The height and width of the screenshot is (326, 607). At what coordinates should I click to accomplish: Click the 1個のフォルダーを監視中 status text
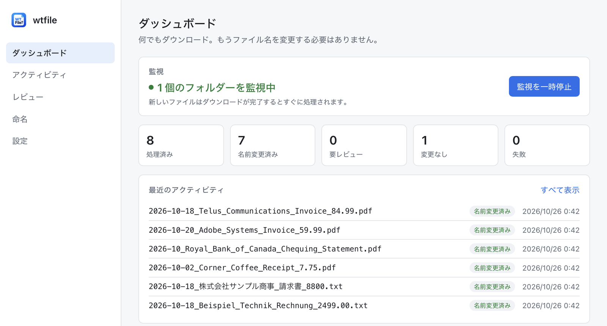click(x=216, y=88)
